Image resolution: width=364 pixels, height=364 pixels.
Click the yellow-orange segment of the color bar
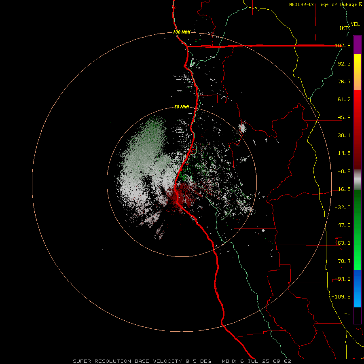pyautogui.click(x=357, y=72)
